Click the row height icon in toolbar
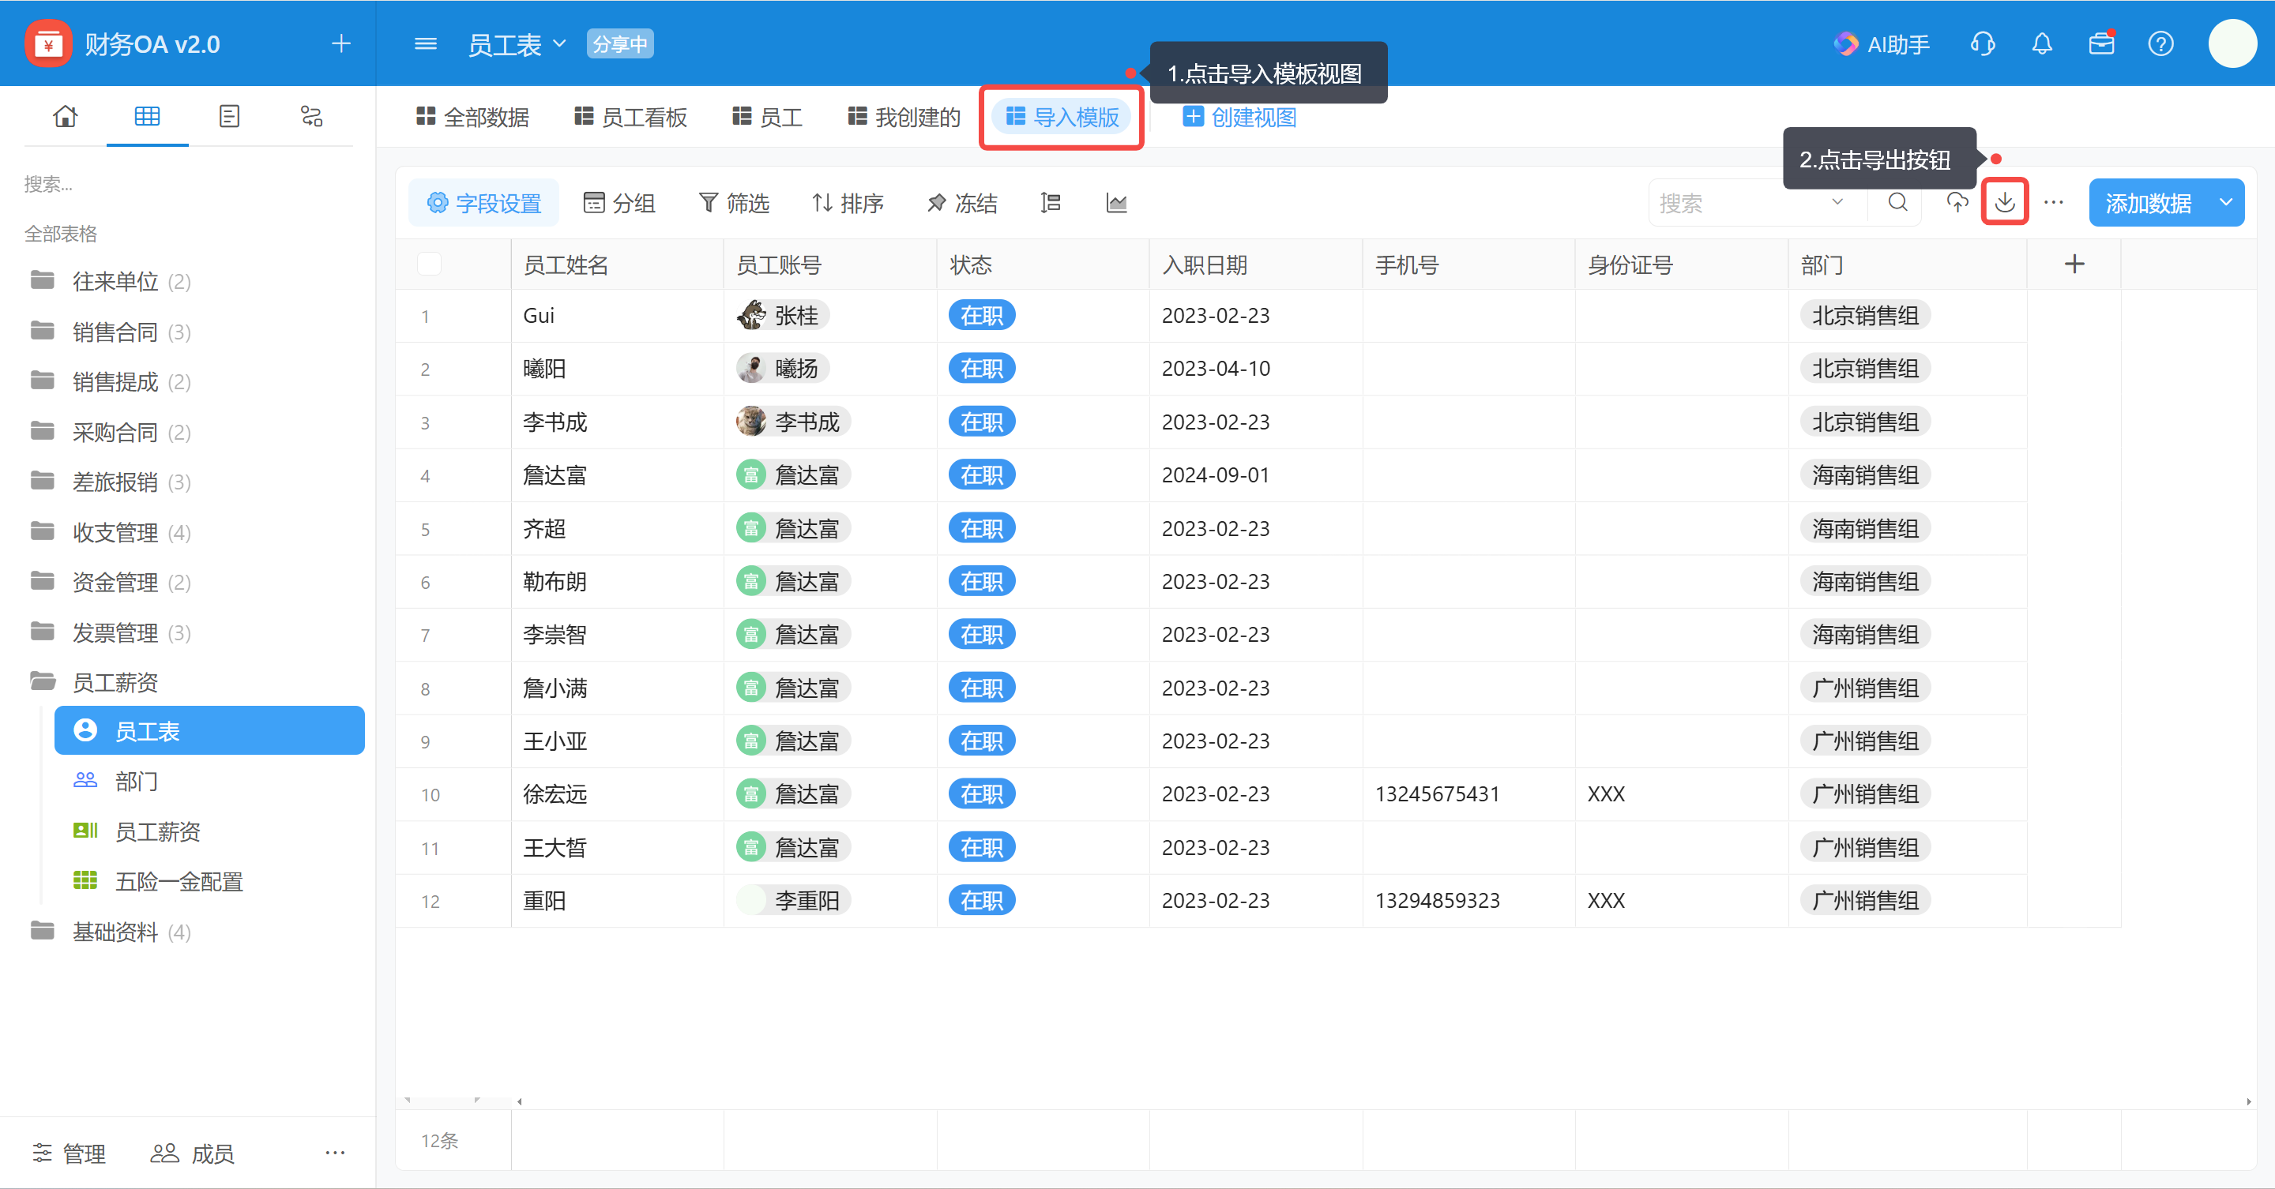The width and height of the screenshot is (2275, 1189). (x=1050, y=203)
